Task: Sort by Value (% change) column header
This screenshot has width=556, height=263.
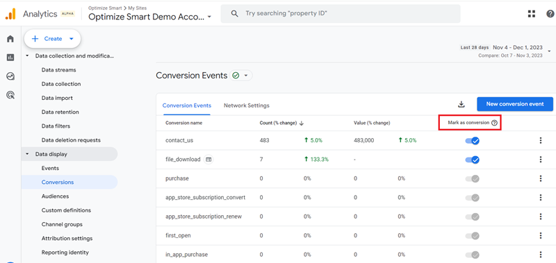Action: pos(372,124)
